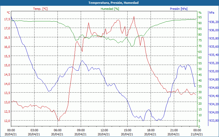Image resolution: width=219 pixels, height=137 pixels.
Task: Click the 03:00 time axis label
Action: (x=34, y=130)
